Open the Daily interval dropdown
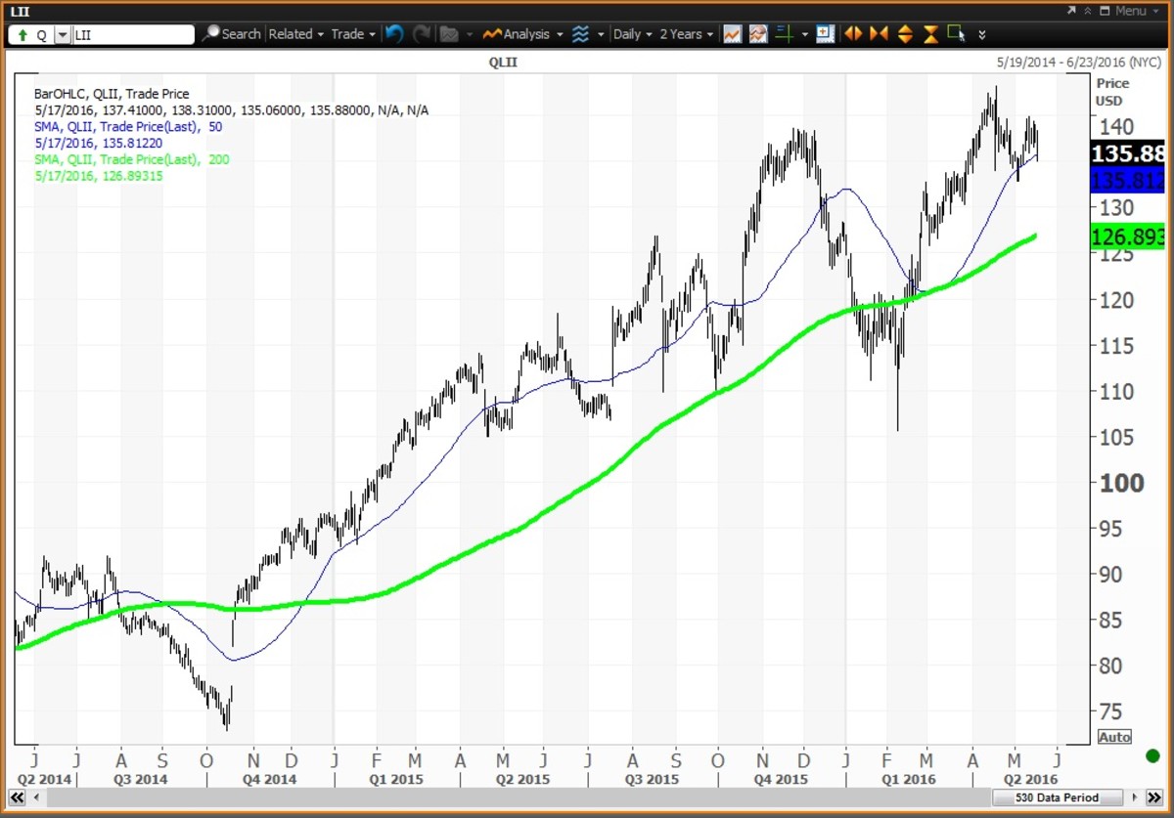The width and height of the screenshot is (1174, 818). (632, 34)
